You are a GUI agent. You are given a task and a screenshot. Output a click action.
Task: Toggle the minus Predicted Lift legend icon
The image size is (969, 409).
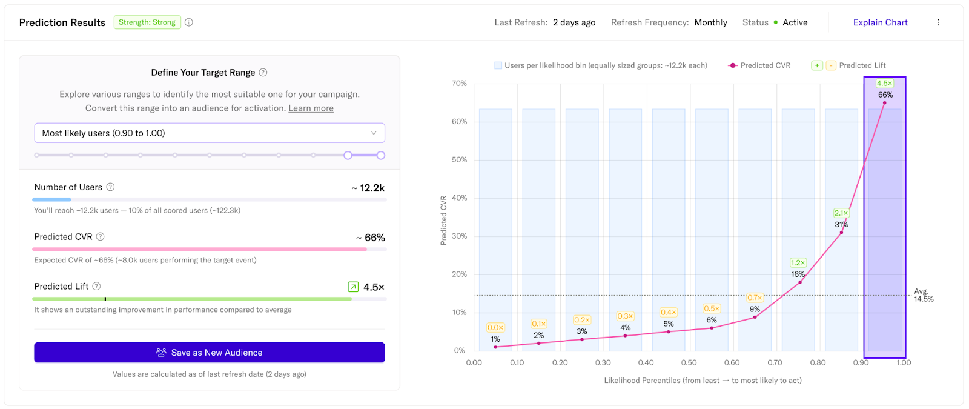831,65
